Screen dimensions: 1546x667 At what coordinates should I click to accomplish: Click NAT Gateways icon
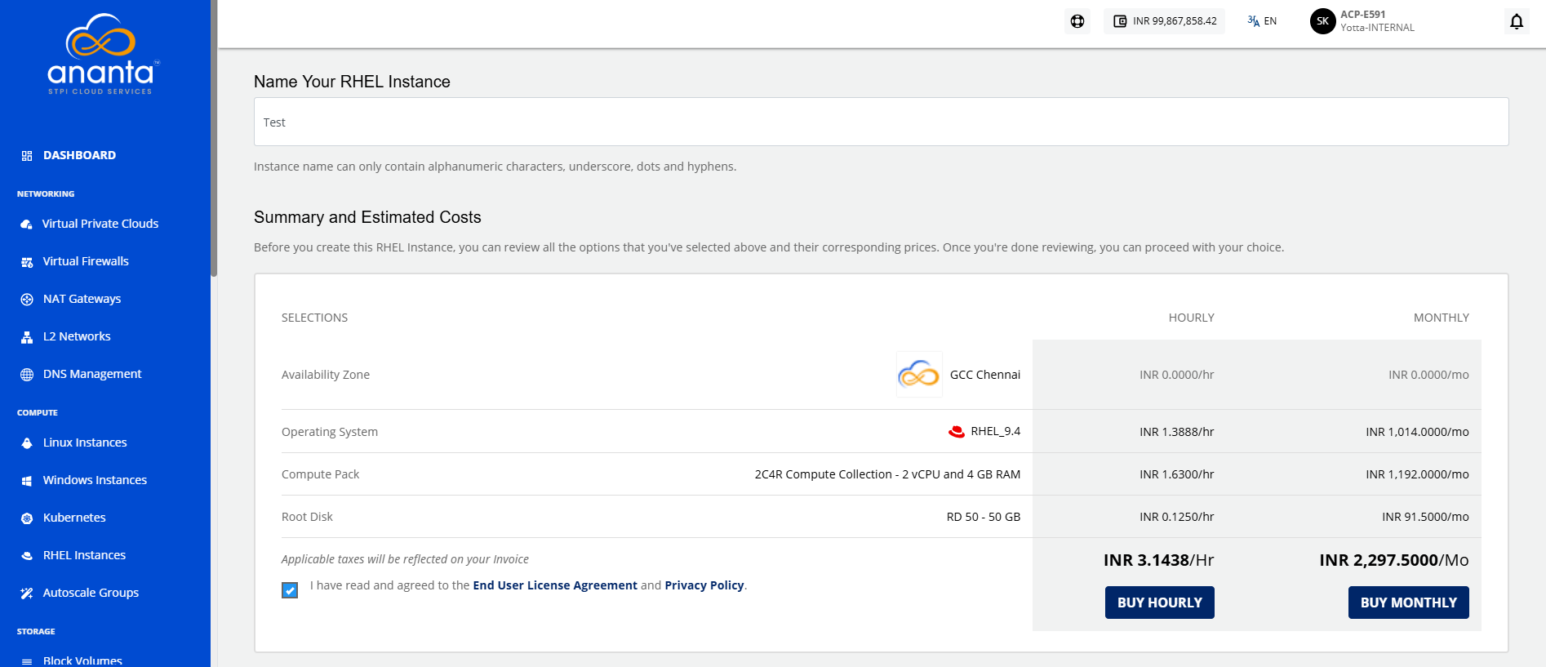(27, 299)
